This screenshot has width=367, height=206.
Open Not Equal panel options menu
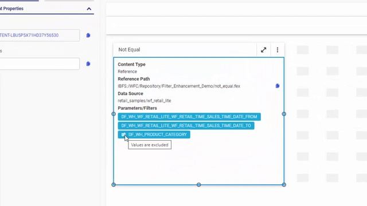click(x=278, y=50)
